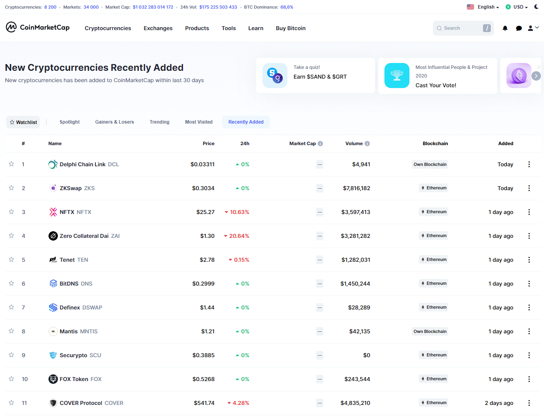Click Tenet coin icon

pyautogui.click(x=53, y=260)
